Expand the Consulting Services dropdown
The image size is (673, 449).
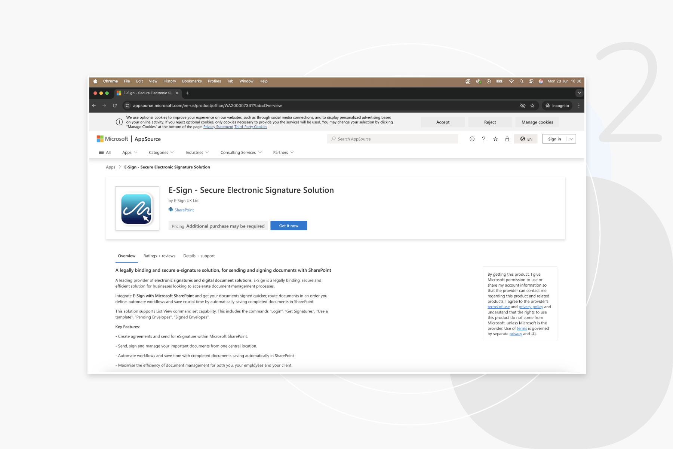tap(241, 153)
